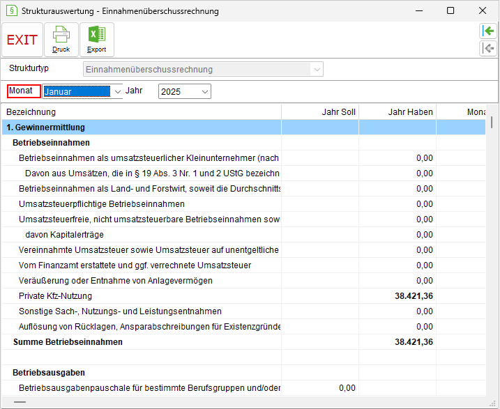Image resolution: width=500 pixels, height=409 pixels.
Task: Click the horizontal scrollbar thumb
Action: pos(20,402)
